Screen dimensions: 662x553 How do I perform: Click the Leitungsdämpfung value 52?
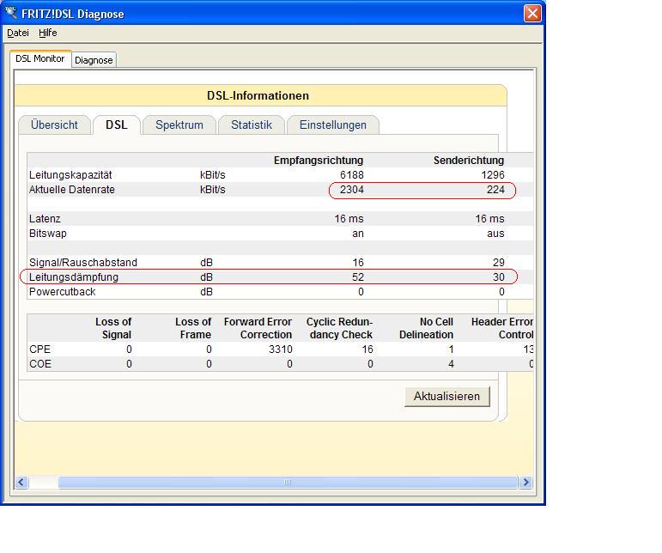pyautogui.click(x=358, y=276)
